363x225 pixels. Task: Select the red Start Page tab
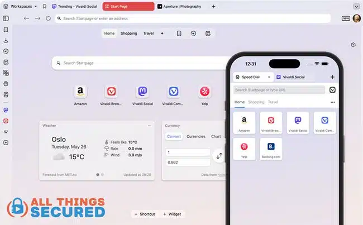pos(128,7)
